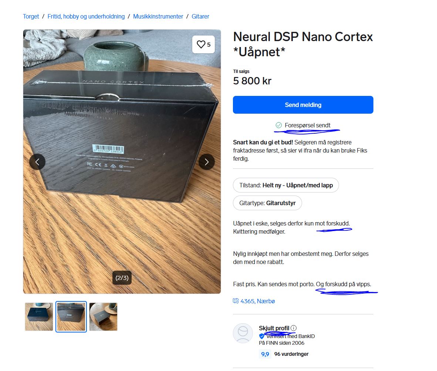Click the Send melding button

pos(303,105)
